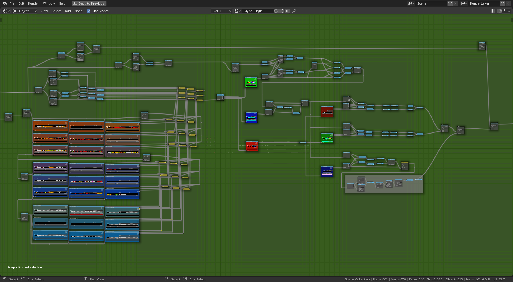The width and height of the screenshot is (513, 282).
Task: Open the browse material dropdown
Action: click(238, 11)
